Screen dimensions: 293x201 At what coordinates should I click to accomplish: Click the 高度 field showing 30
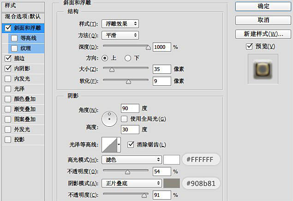click(x=130, y=130)
